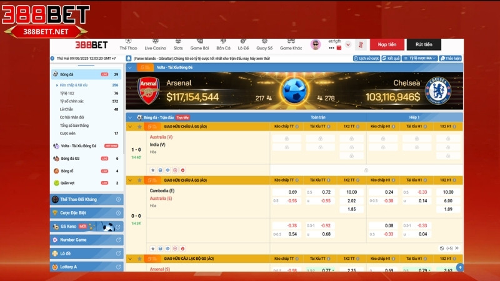Select full-time 1X2 odds 10.00

[351, 192]
